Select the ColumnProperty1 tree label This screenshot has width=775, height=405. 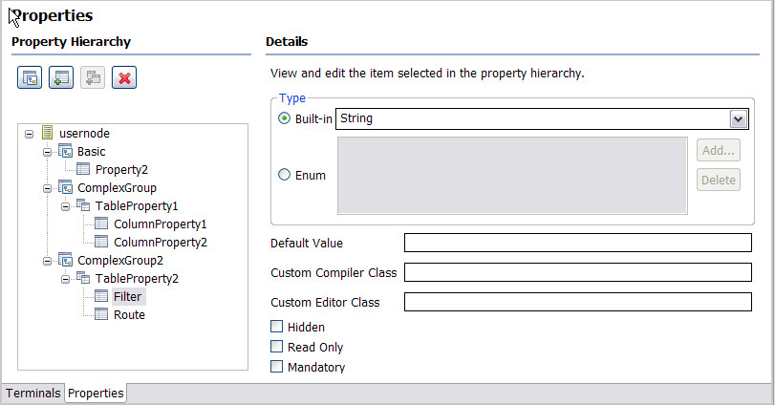161,224
